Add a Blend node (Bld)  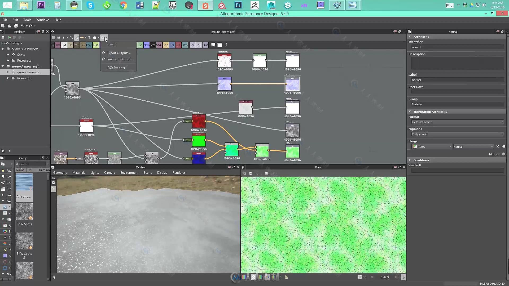point(64,45)
